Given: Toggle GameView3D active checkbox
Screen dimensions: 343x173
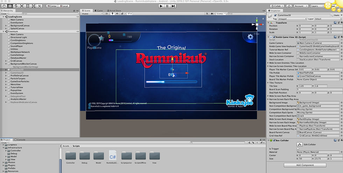Looking at the screenshot, I should click(275, 15).
